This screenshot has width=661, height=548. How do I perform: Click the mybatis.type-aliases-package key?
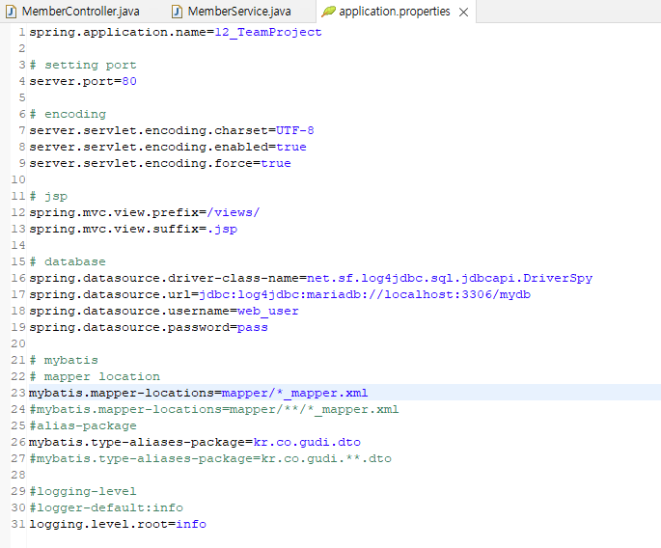[137, 442]
